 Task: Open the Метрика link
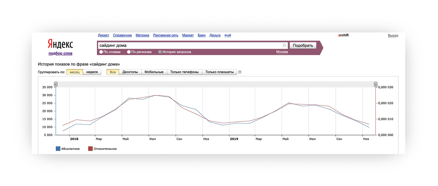point(142,35)
